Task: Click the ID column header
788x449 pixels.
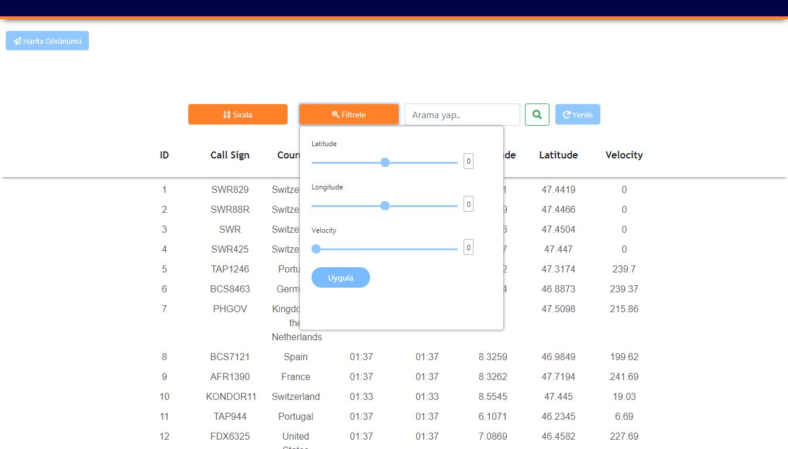Action: 164,155
